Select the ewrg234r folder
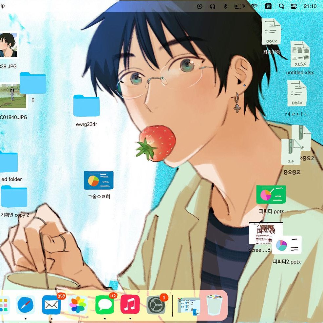This screenshot has height=323, width=323. point(86,105)
